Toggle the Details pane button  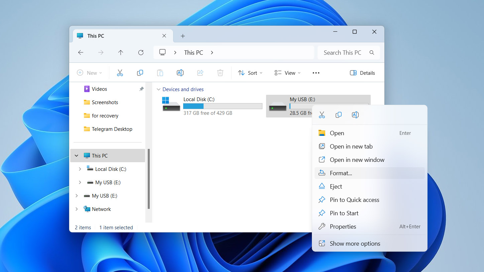362,73
